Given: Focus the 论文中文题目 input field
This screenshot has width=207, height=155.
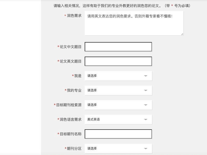Looking at the screenshot, I should click(118, 47).
